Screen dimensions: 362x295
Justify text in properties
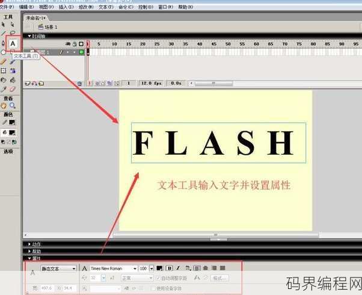[222, 268]
